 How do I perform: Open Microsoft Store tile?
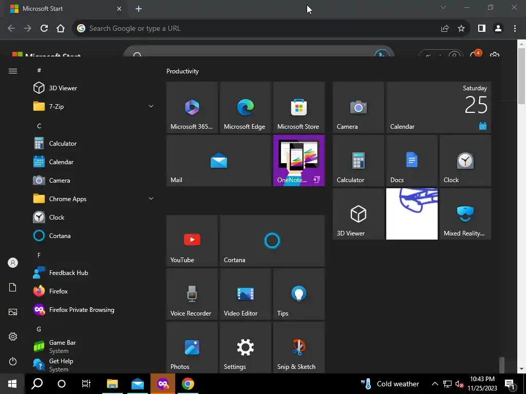[299, 107]
